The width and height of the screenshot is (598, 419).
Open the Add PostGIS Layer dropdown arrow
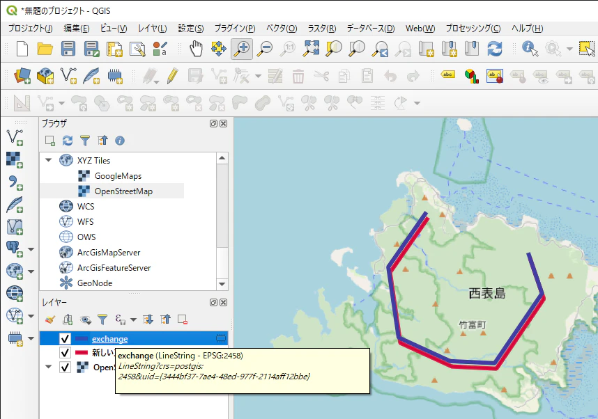click(31, 249)
